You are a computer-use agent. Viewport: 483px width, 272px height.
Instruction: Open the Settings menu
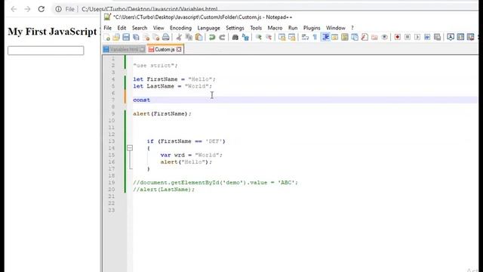[235, 28]
